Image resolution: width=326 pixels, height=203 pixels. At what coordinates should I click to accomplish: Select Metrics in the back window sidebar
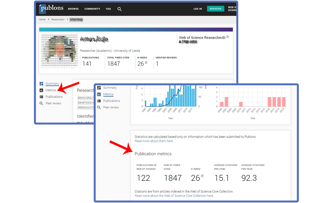pyautogui.click(x=51, y=90)
